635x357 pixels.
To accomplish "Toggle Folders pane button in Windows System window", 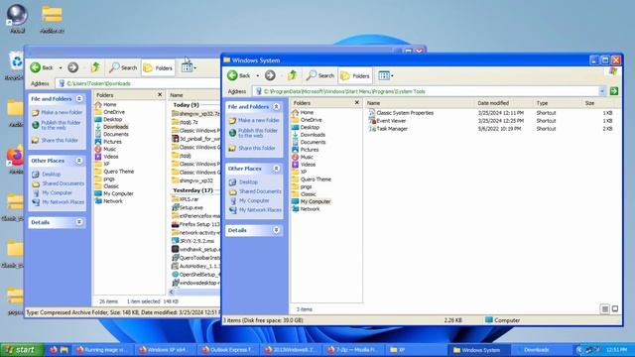I will 355,75.
